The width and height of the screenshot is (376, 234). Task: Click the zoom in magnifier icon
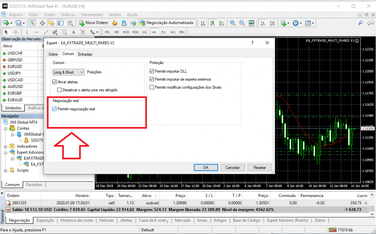pos(232,23)
